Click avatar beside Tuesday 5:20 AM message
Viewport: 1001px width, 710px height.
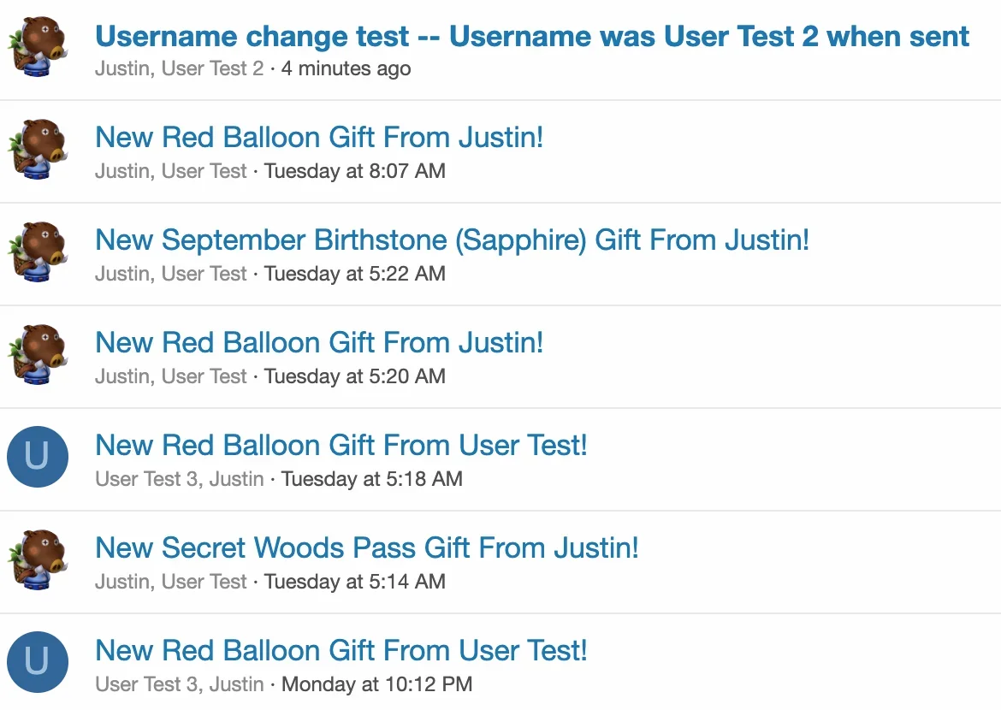click(38, 354)
